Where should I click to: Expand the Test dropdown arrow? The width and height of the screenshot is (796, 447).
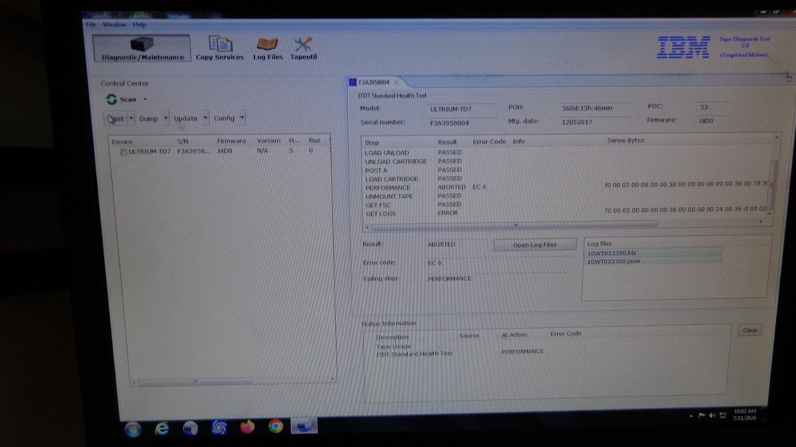131,118
